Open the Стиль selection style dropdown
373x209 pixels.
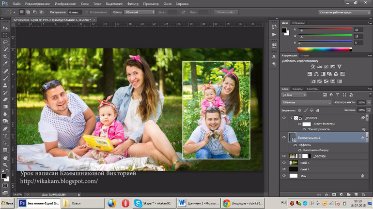point(140,12)
